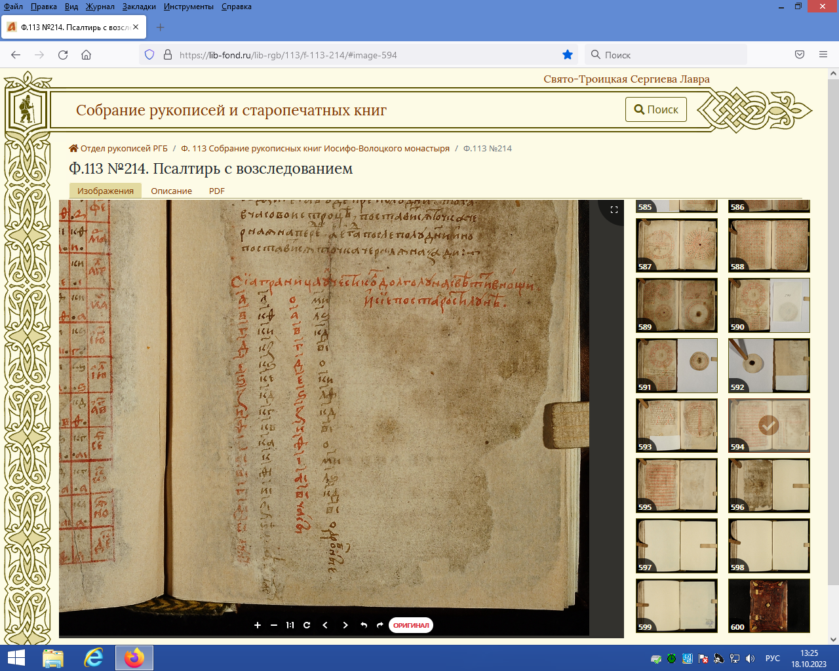Open Windows Start menu

(16, 658)
